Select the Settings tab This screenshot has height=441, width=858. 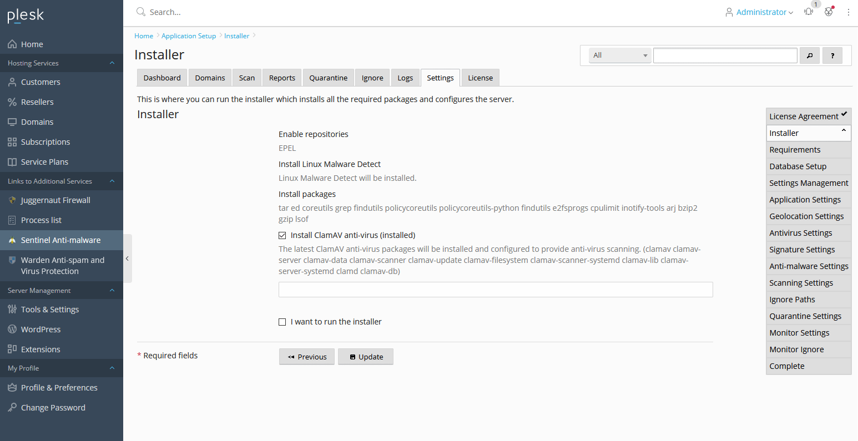[x=441, y=78]
